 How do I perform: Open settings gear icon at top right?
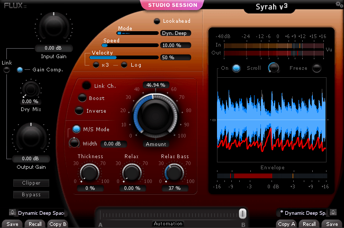(340, 4)
